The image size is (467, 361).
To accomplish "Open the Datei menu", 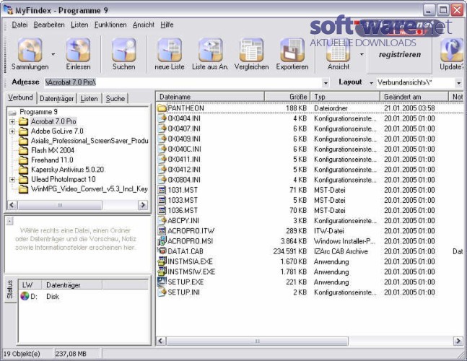I will click(19, 25).
